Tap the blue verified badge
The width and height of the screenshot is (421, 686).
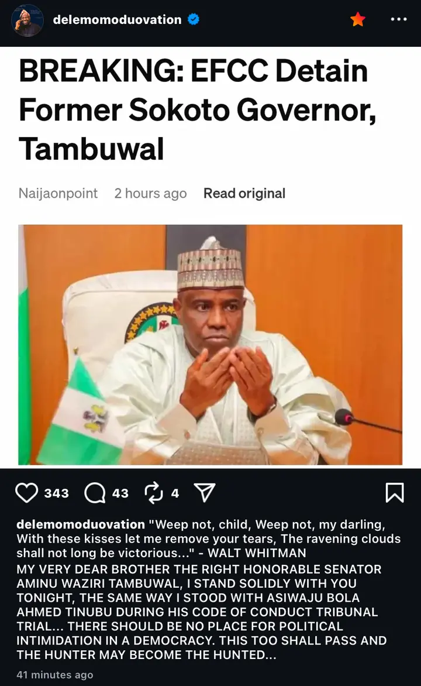point(193,19)
